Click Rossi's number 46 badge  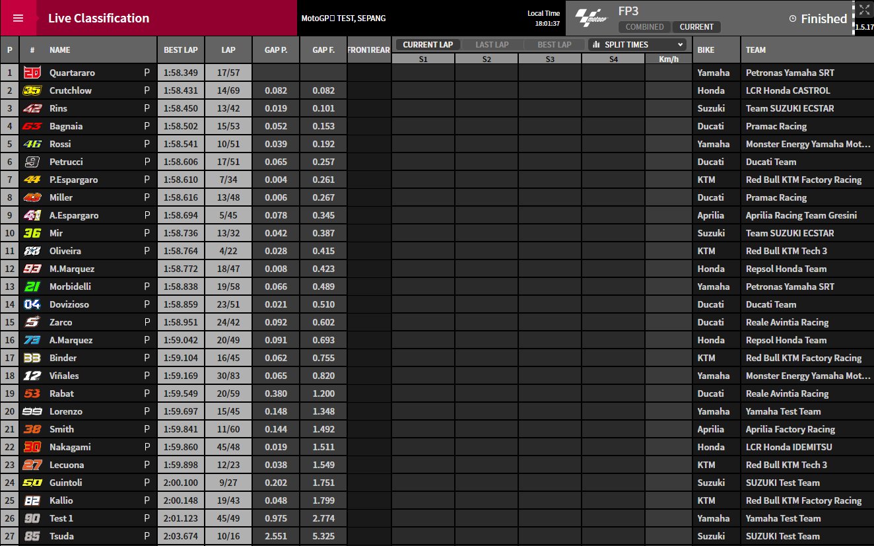pos(32,144)
